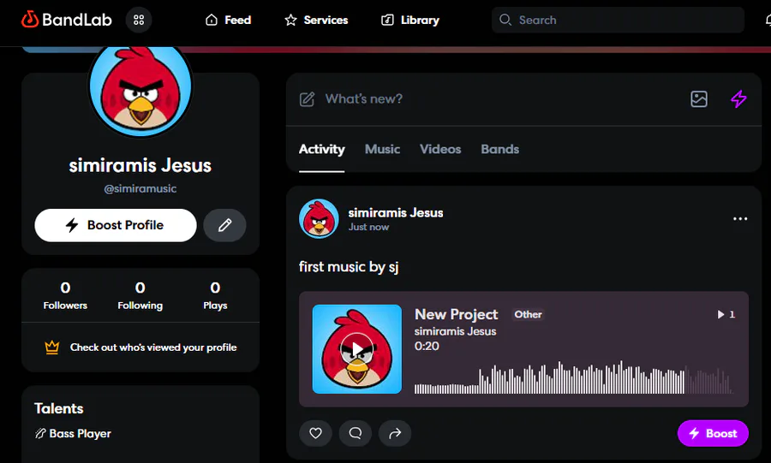The width and height of the screenshot is (771, 463).
Task: Click the BandLab logo
Action: click(66, 20)
